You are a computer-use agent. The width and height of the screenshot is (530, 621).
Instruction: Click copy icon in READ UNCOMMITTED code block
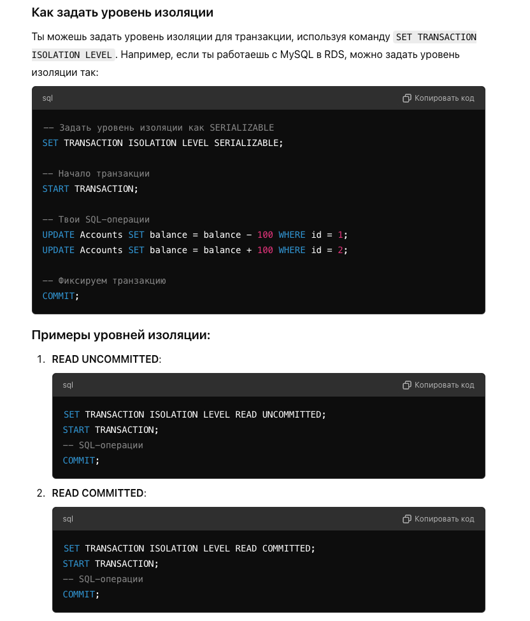point(406,385)
